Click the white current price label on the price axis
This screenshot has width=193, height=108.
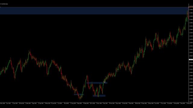(191, 60)
